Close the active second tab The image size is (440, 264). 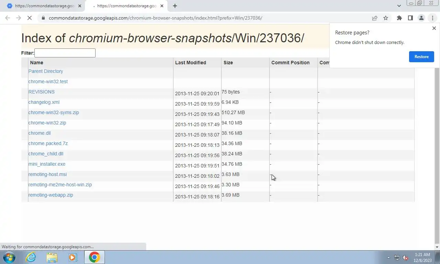point(162,6)
